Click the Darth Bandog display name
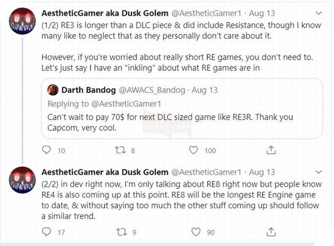 [85, 90]
